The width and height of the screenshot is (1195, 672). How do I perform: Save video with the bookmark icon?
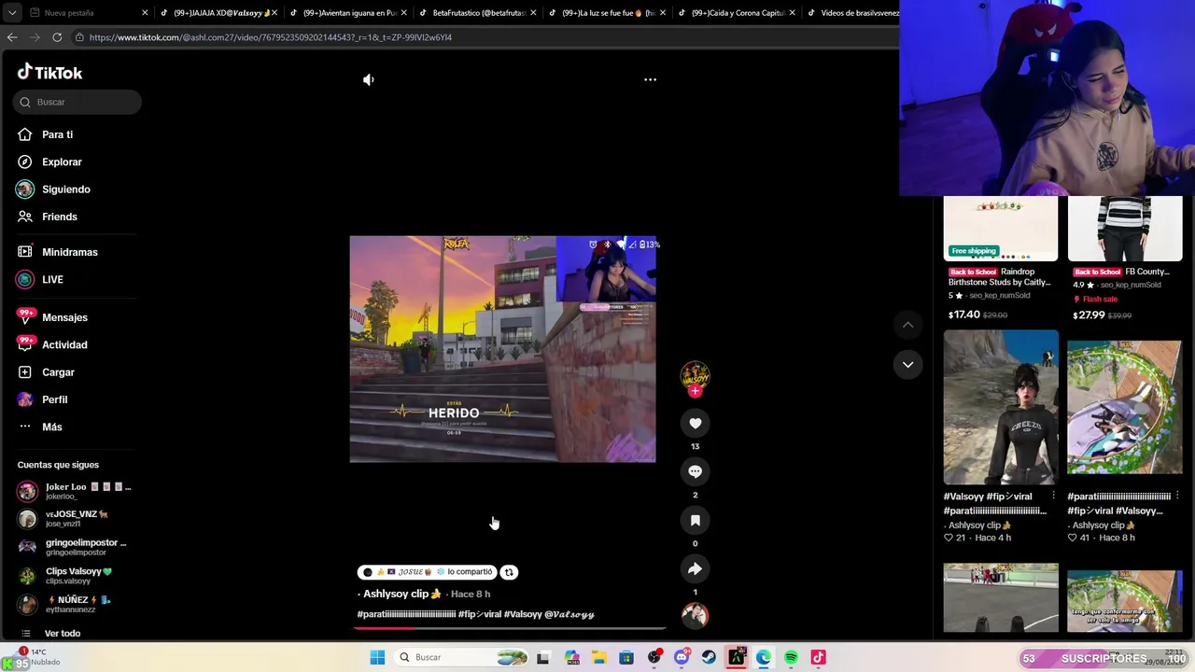pos(695,520)
